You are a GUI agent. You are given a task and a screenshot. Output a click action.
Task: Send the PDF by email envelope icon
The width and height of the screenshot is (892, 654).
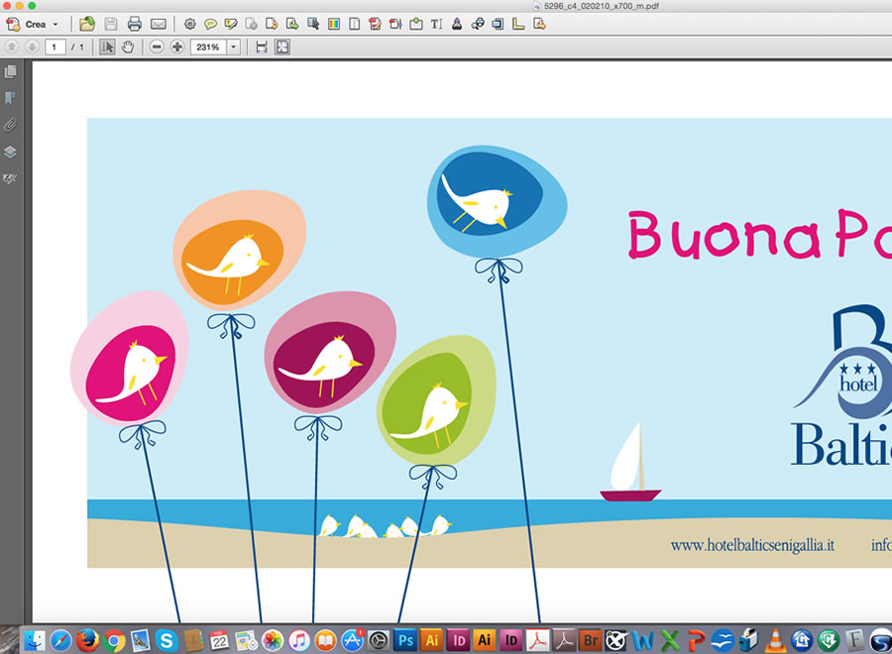[158, 24]
